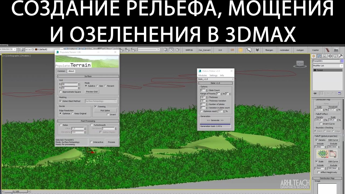This screenshot has width=345, height=194.
Task: Collapse the Post Processing rollout
Action: (88, 121)
